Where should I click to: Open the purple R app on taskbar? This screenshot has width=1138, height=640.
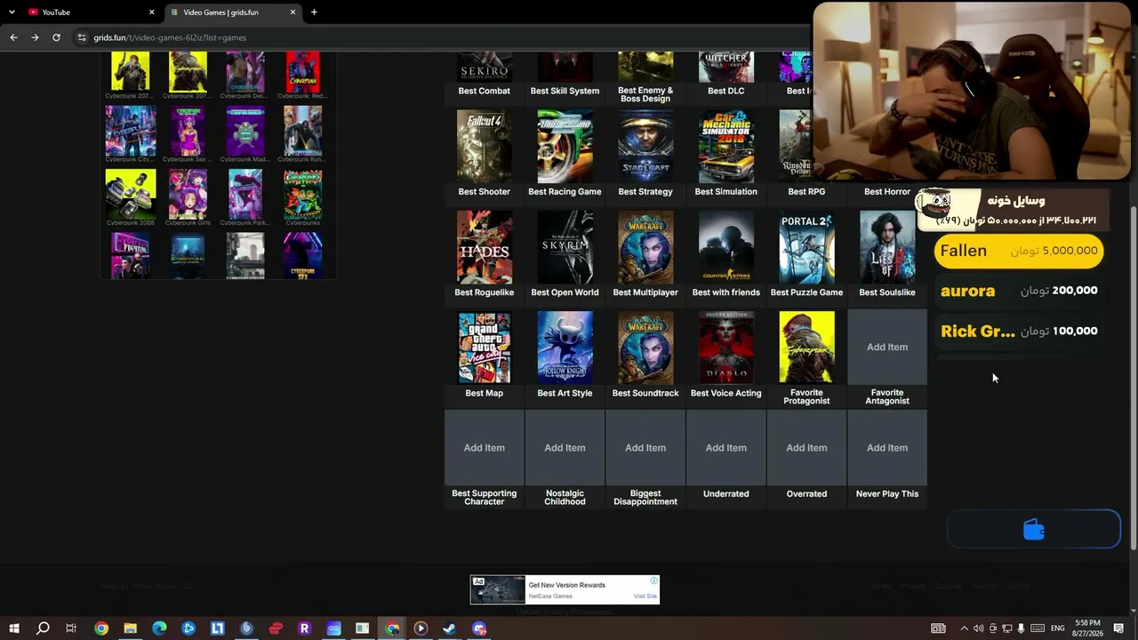coord(304,628)
